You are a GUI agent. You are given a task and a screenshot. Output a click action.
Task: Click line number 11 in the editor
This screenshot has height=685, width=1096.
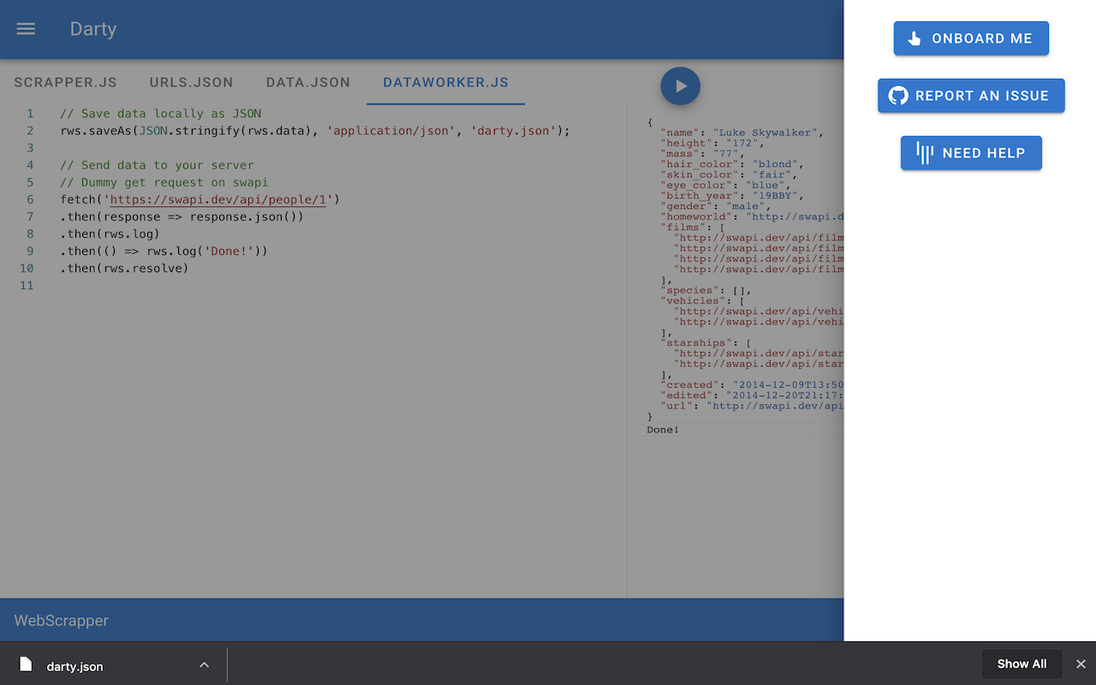pos(27,285)
